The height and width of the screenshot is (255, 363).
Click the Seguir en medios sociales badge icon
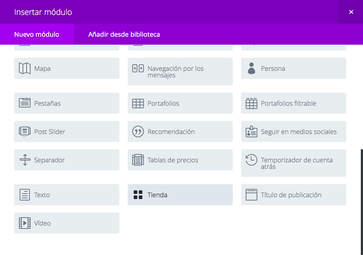click(251, 131)
